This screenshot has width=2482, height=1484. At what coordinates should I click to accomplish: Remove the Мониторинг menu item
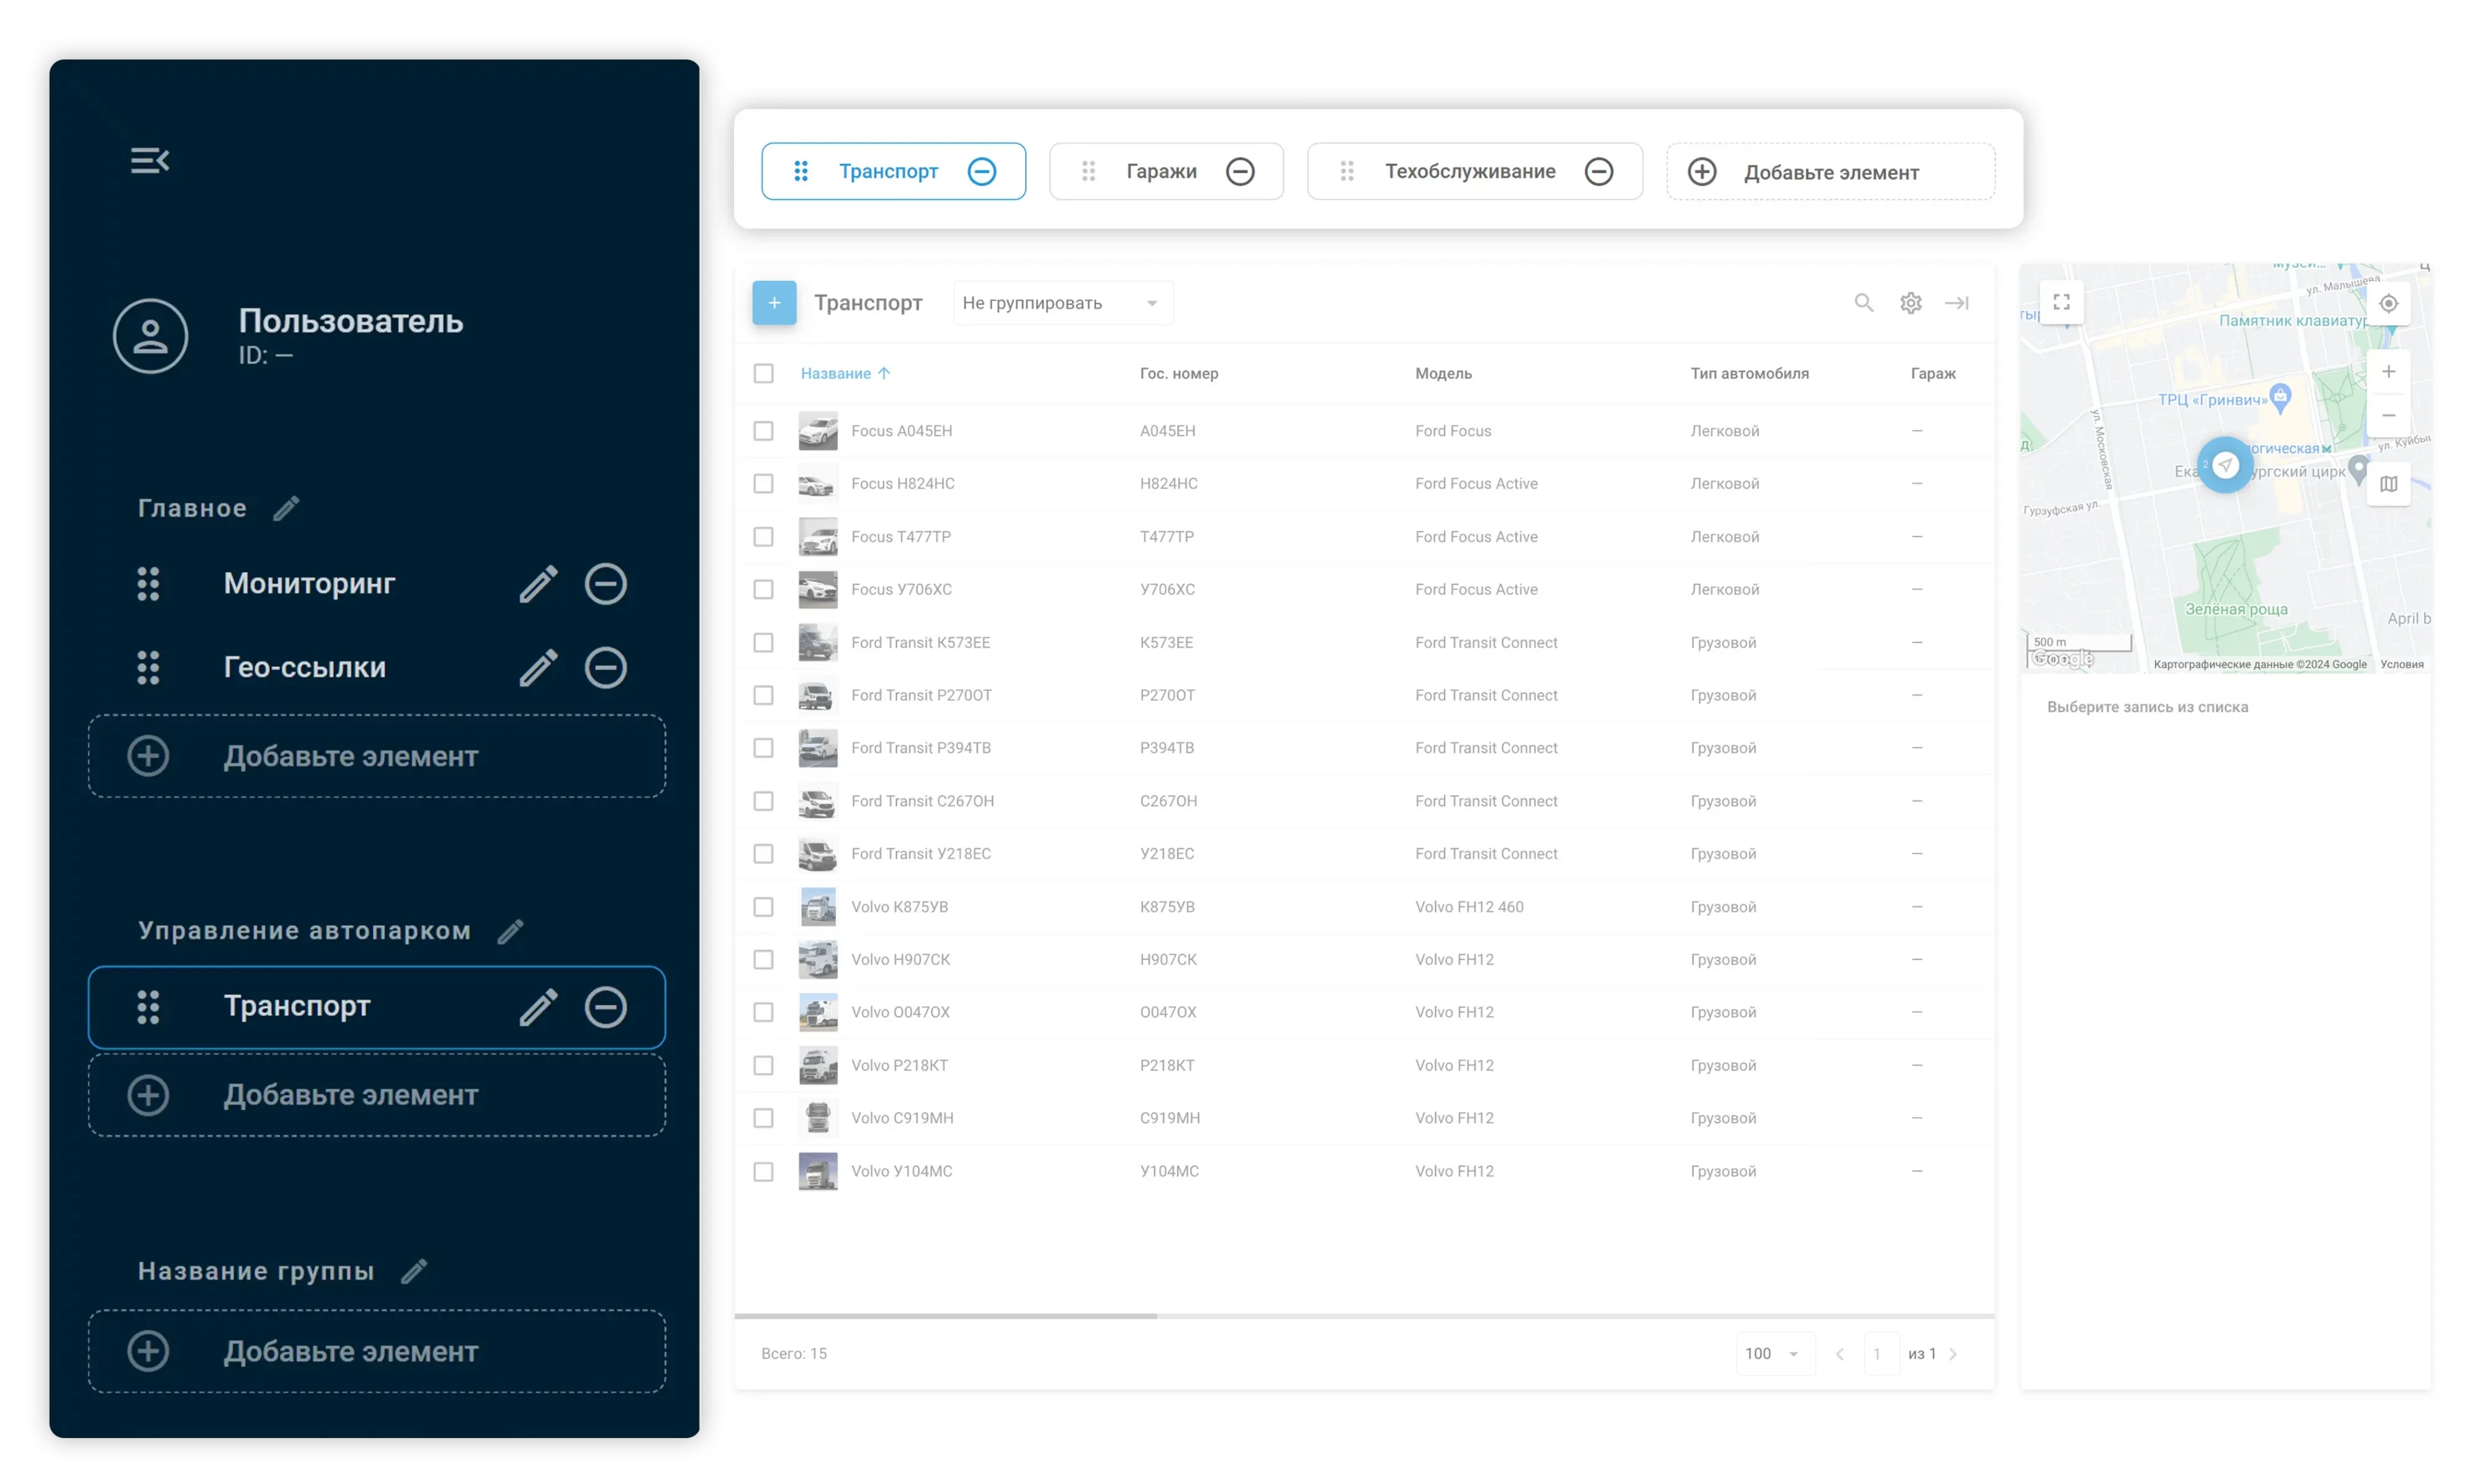pos(606,584)
